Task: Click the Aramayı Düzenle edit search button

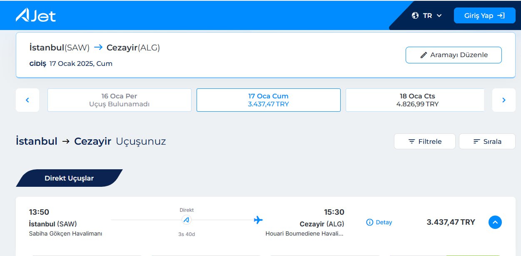Action: 454,55
